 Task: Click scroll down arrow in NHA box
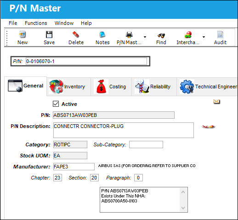(183, 208)
